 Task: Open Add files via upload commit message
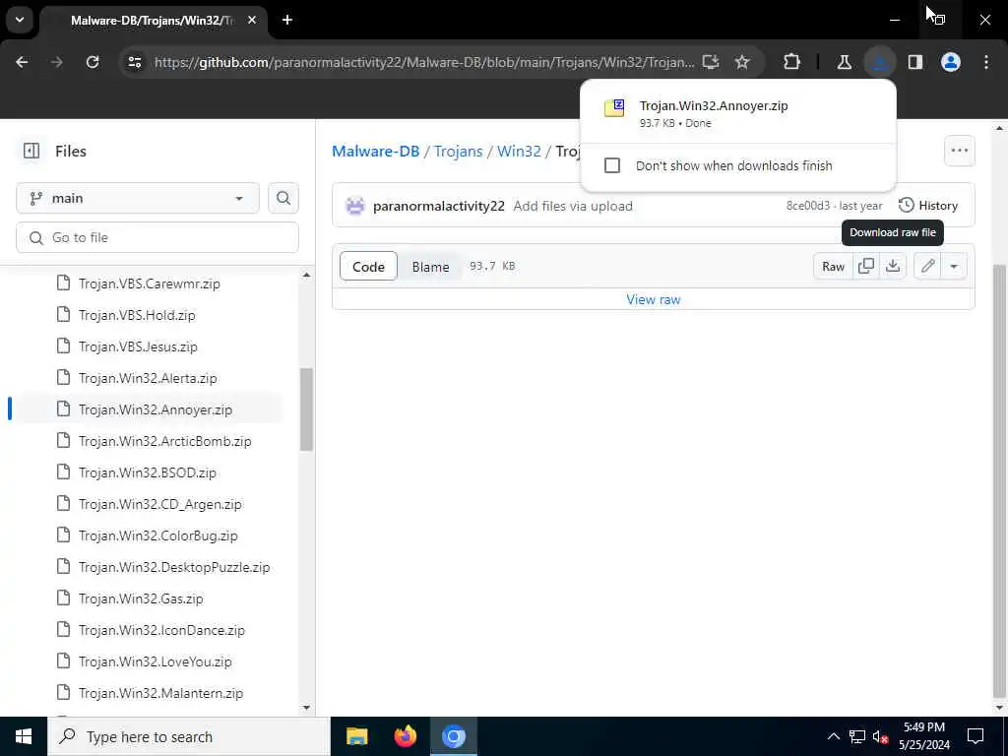573,206
